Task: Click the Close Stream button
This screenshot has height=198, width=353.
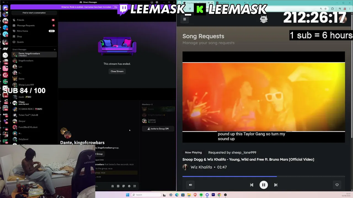Action: (117, 71)
